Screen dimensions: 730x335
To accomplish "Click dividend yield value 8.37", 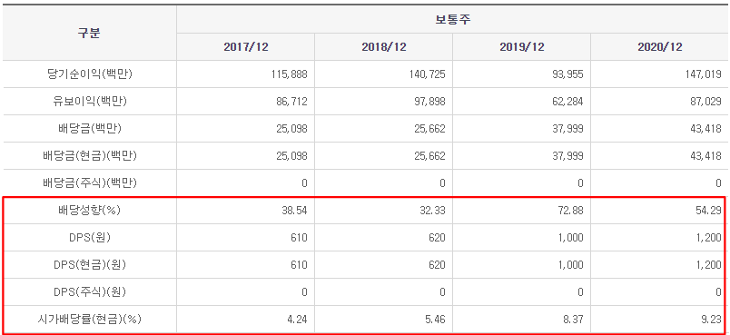I will [x=574, y=320].
